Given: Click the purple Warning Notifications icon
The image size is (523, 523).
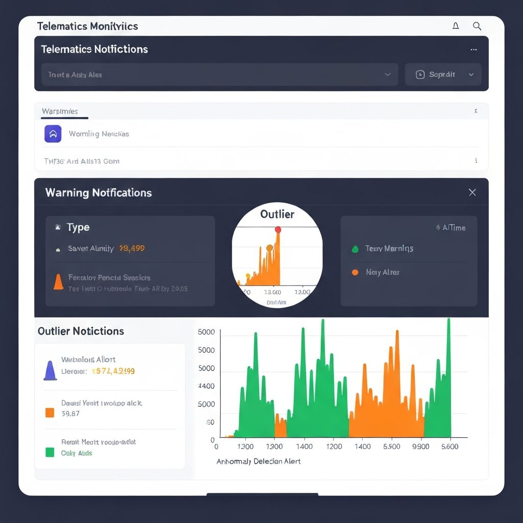Looking at the screenshot, I should click(53, 133).
